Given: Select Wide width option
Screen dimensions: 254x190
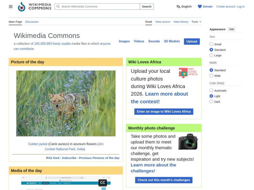Looking at the screenshot, I should (x=211, y=76).
